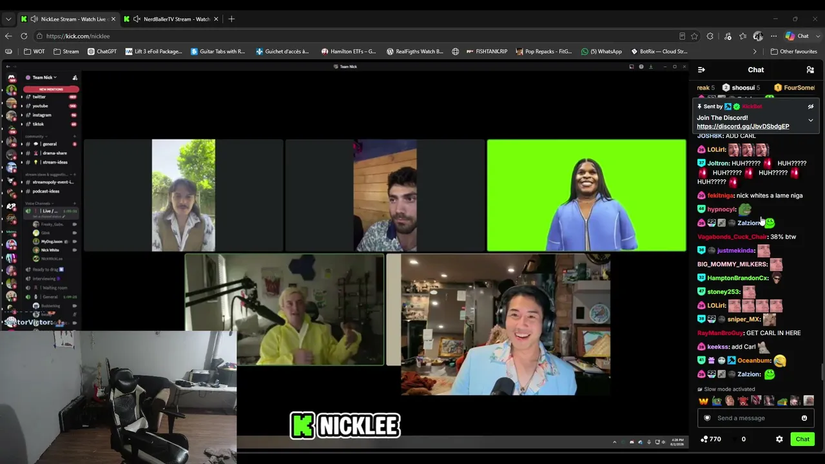The image size is (825, 464).
Task: Click MyDogJason in voice channel list
Action: pos(50,242)
